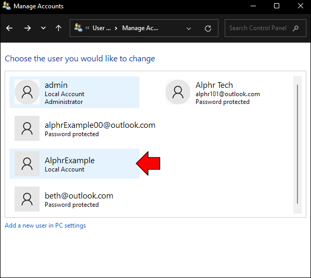Select the AlphrExample local account
This screenshot has width=311, height=278.
point(74,164)
